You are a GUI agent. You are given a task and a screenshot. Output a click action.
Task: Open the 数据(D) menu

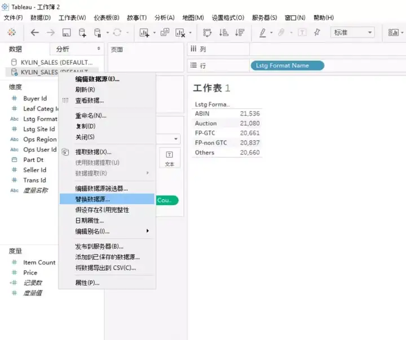coord(41,17)
